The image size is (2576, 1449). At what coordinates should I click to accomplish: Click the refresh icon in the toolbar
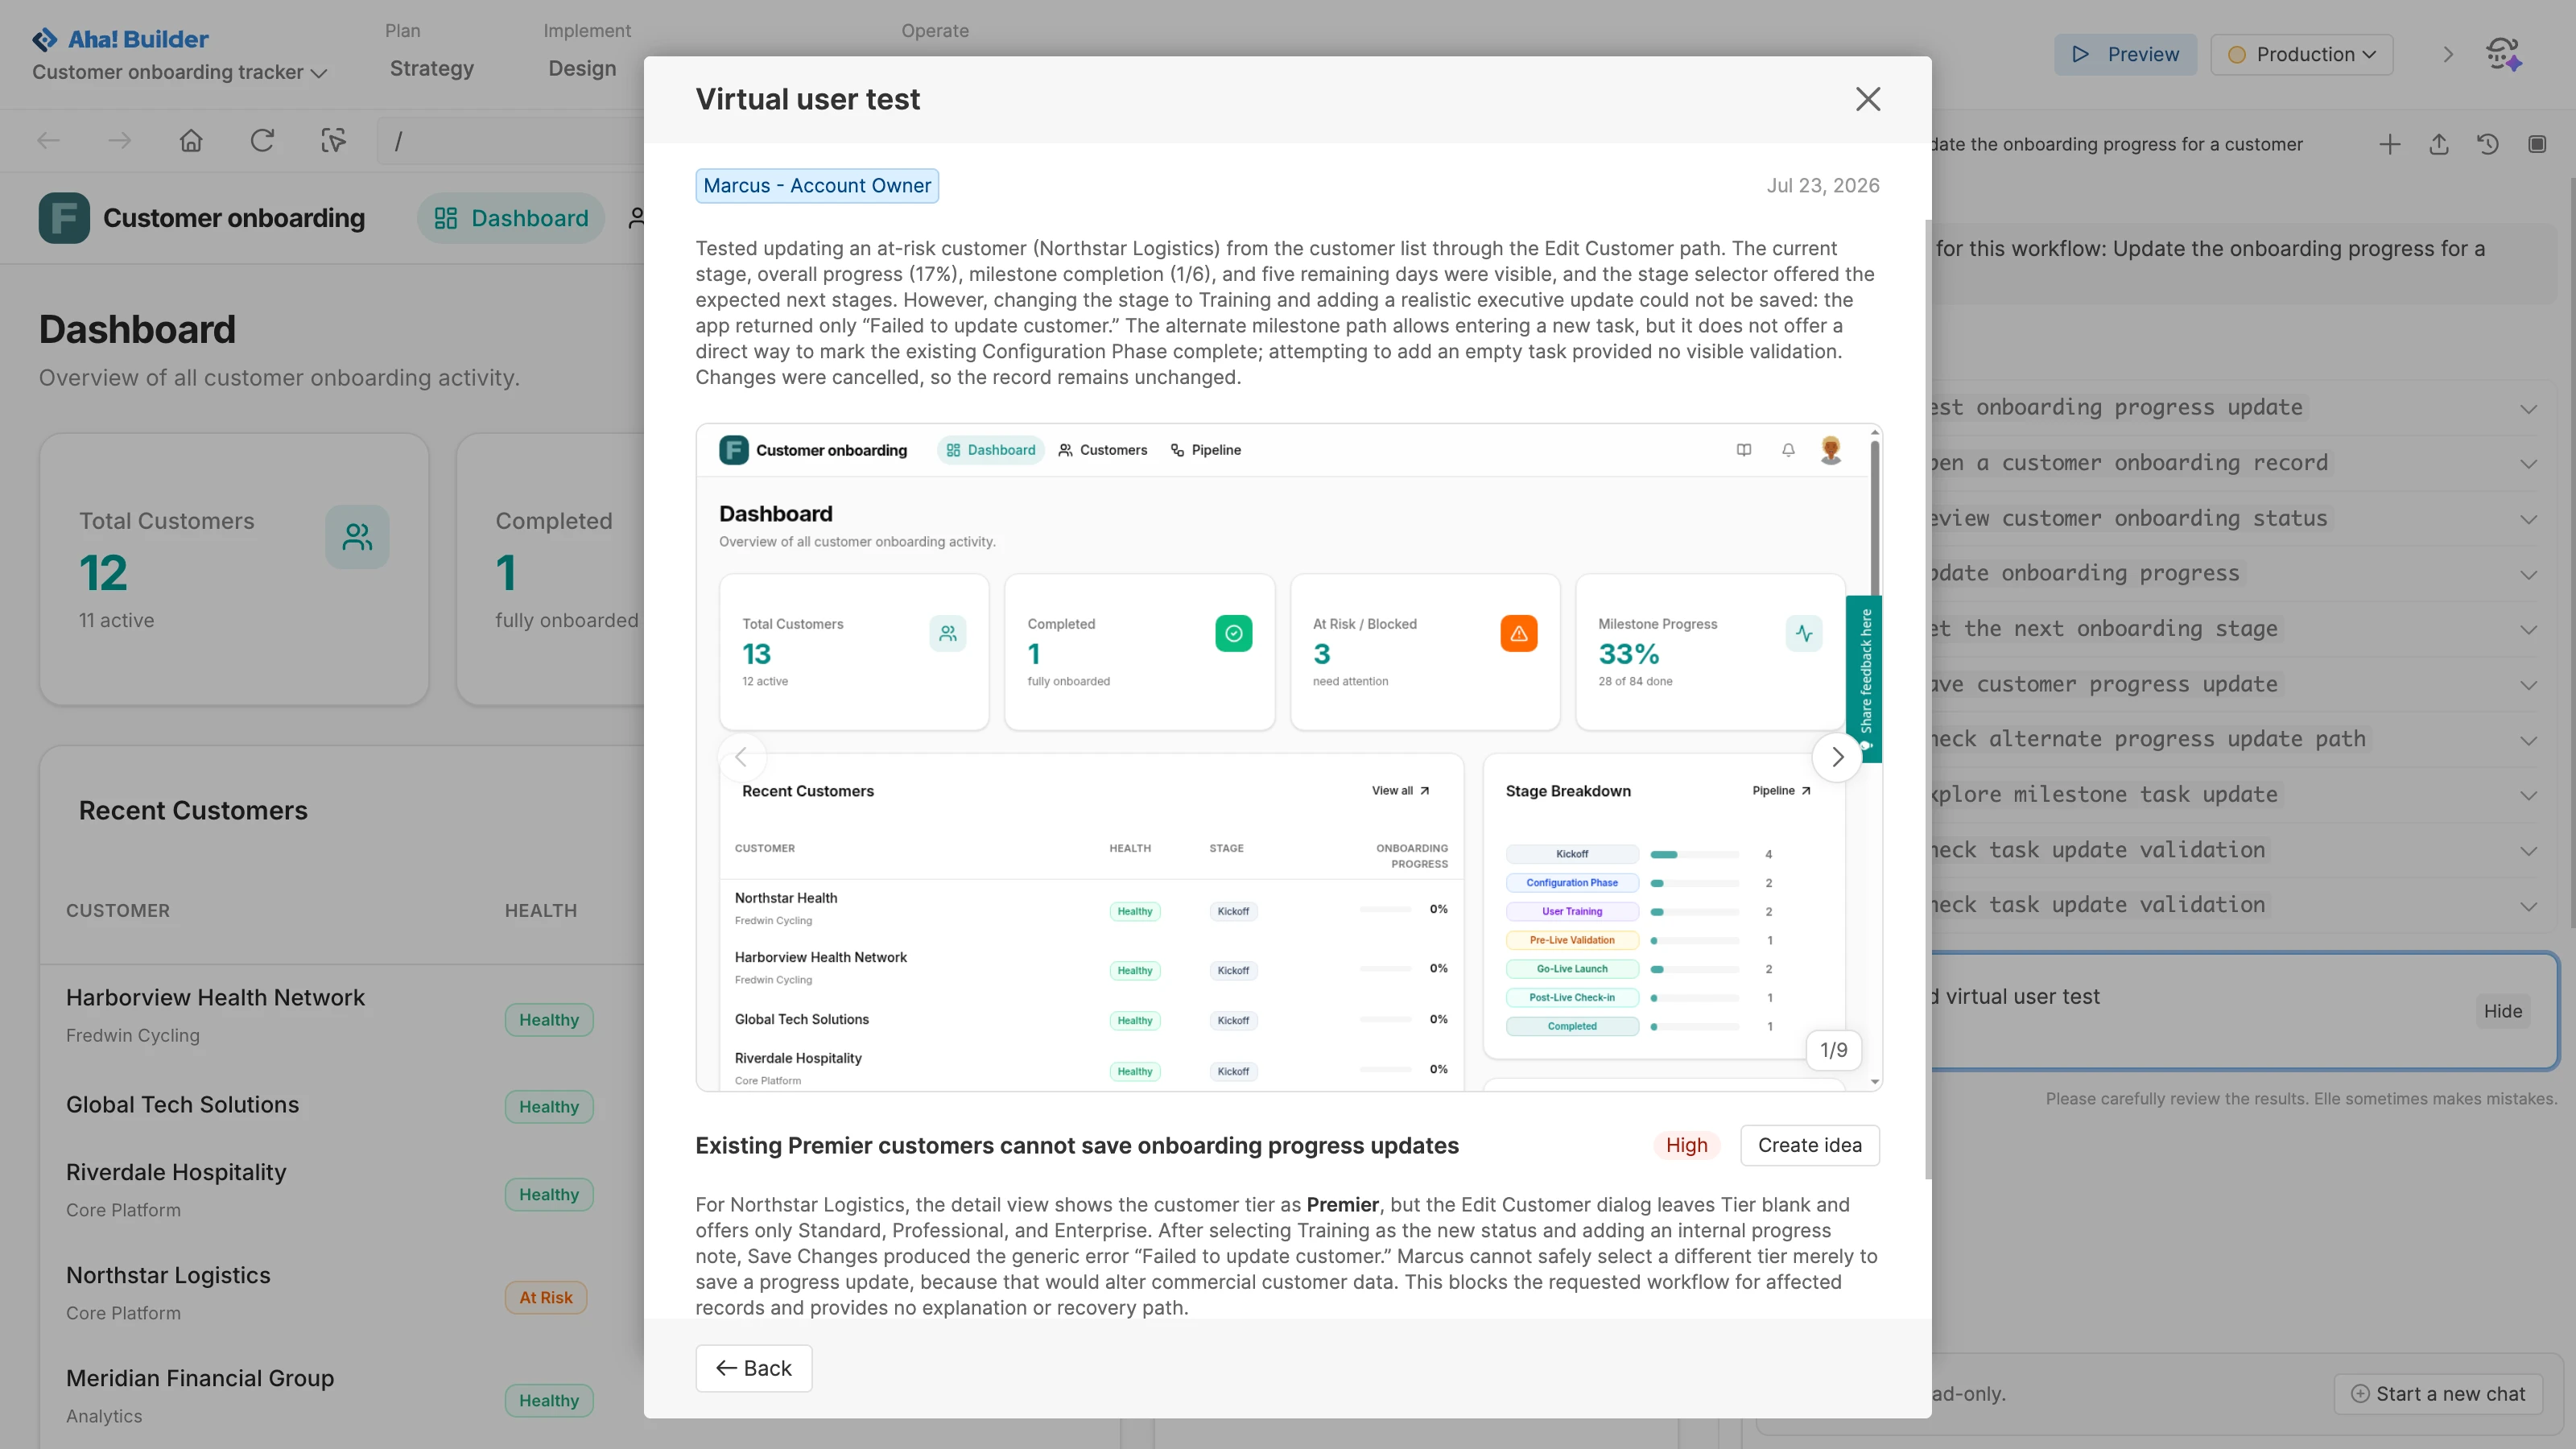(262, 141)
